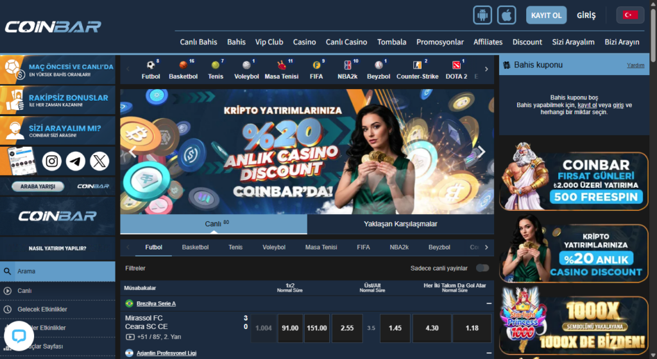Advance the banner with the right arrow

(x=481, y=152)
